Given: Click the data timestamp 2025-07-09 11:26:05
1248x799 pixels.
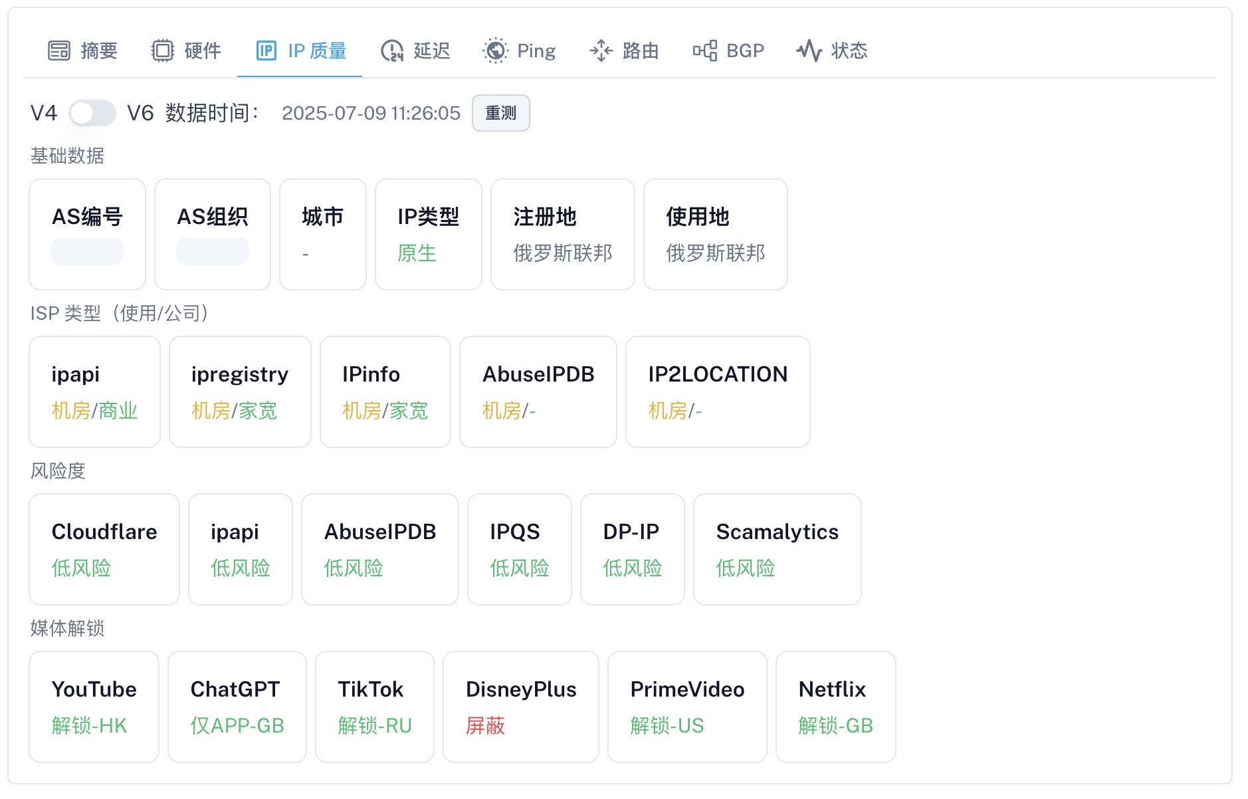Looking at the screenshot, I should pyautogui.click(x=370, y=113).
